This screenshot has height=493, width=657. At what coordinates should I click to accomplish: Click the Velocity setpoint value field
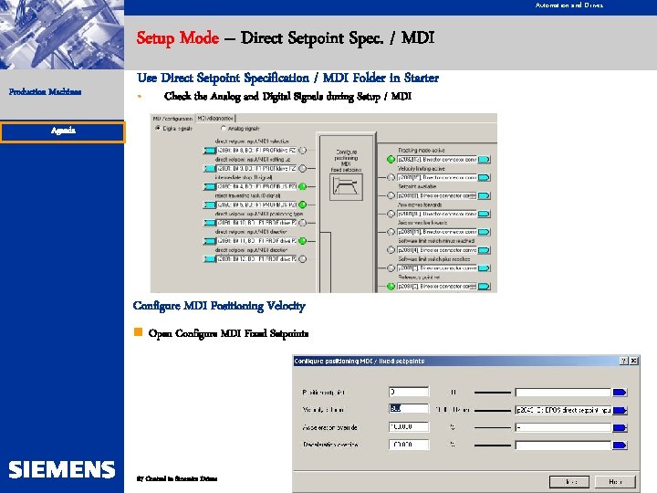coord(409,409)
